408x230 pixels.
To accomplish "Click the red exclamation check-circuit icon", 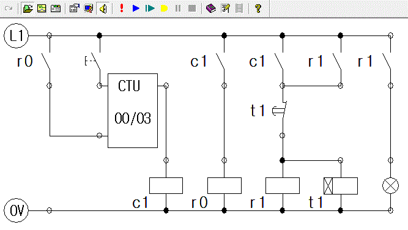I will point(122,9).
